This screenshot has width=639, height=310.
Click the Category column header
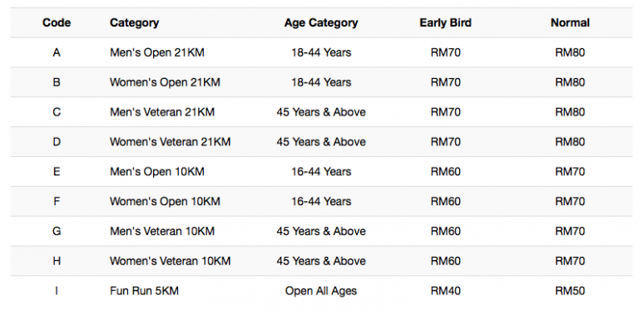pos(134,22)
